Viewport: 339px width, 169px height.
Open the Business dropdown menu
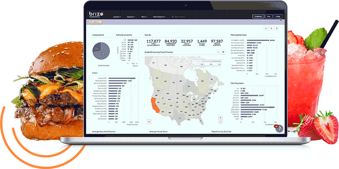tap(131, 17)
